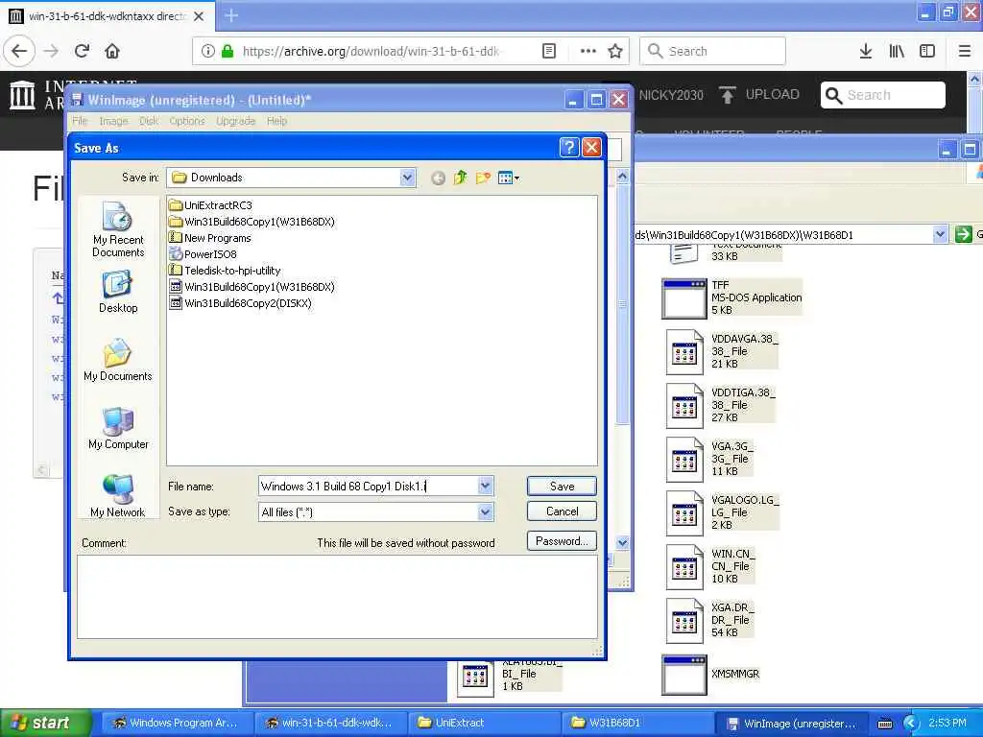Select the PowerISO8 file
Screen dimensions: 983x737
click(204, 253)
